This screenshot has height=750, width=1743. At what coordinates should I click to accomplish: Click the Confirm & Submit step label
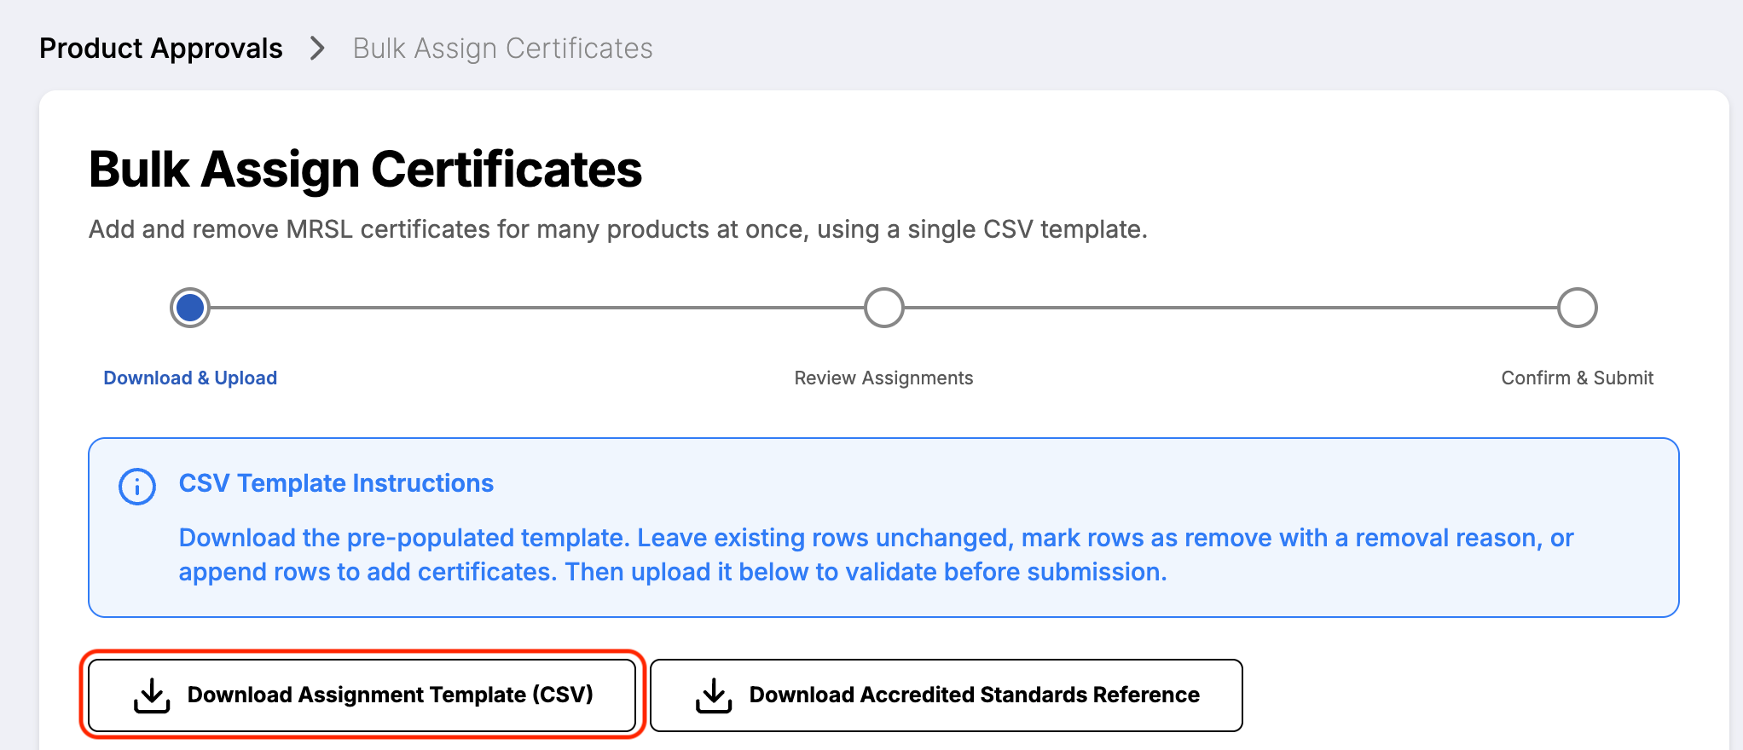tap(1577, 378)
